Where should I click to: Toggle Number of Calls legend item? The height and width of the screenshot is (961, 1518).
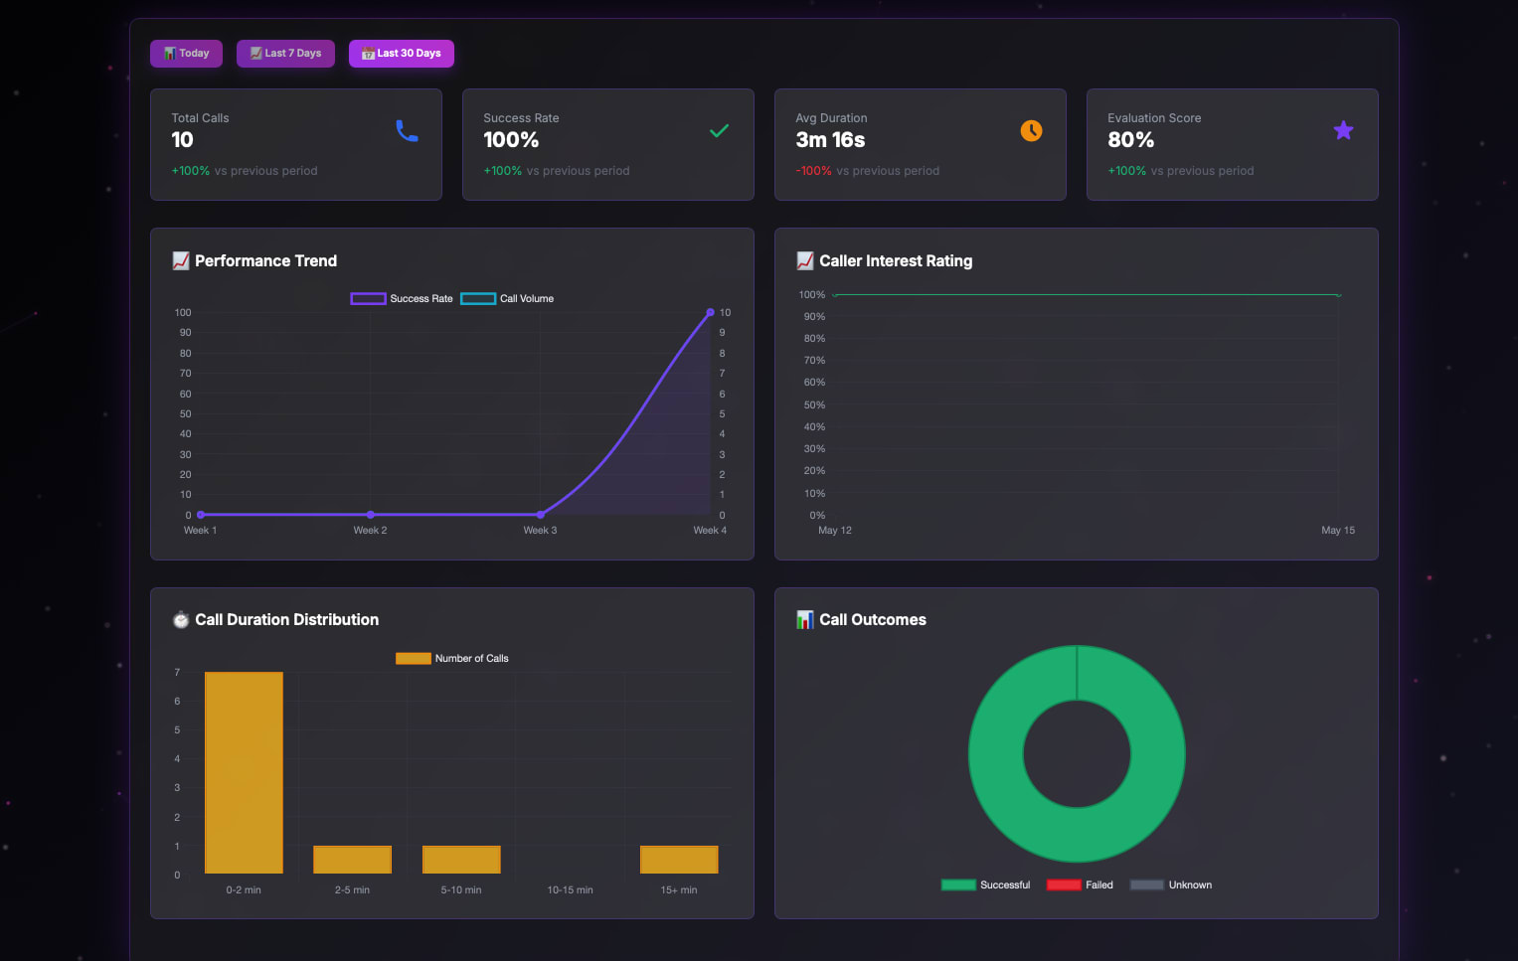click(x=452, y=659)
